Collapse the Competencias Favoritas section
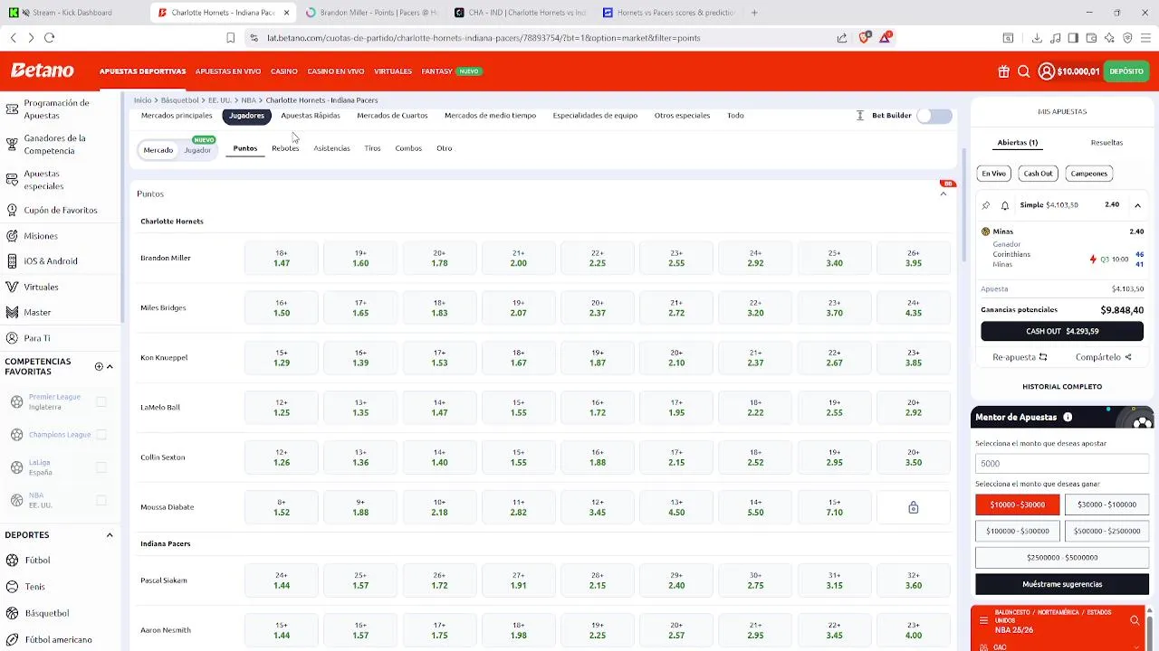1159x651 pixels. [110, 366]
